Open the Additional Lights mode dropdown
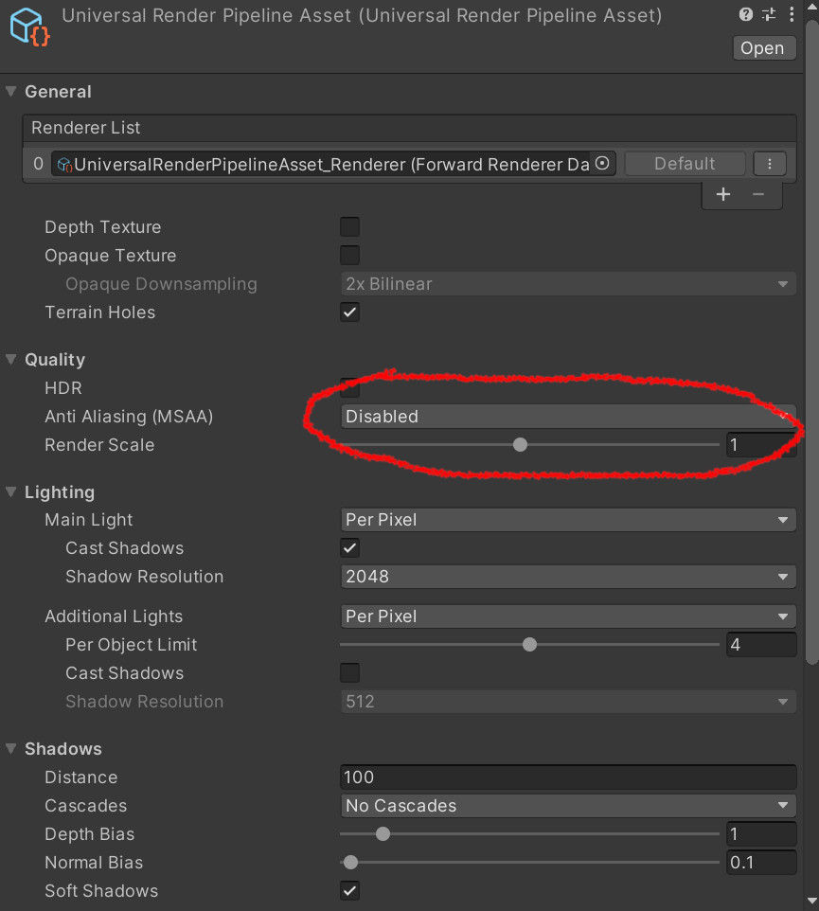The height and width of the screenshot is (911, 819). pos(568,616)
